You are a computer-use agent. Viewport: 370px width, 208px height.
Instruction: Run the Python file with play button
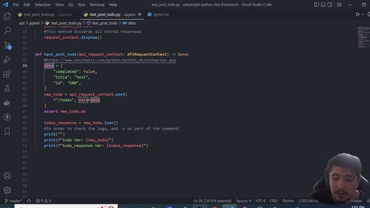click(357, 14)
